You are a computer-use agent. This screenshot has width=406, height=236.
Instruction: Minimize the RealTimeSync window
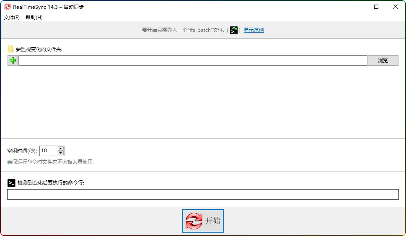357,7
